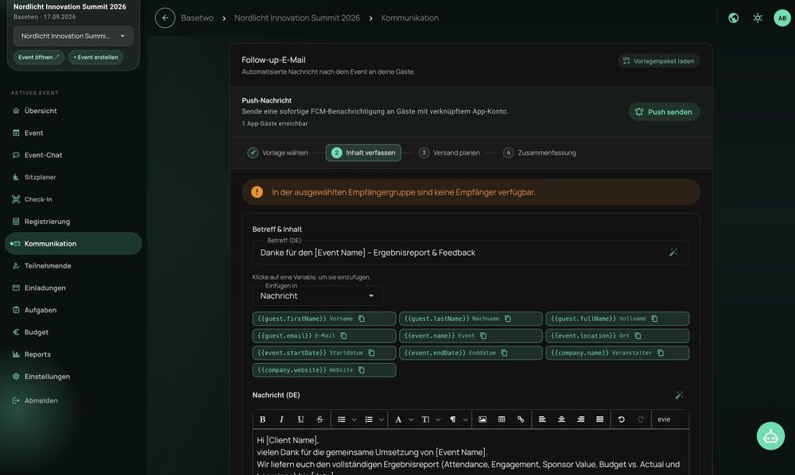Click the Event öffnen button
The width and height of the screenshot is (795, 475).
click(38, 57)
